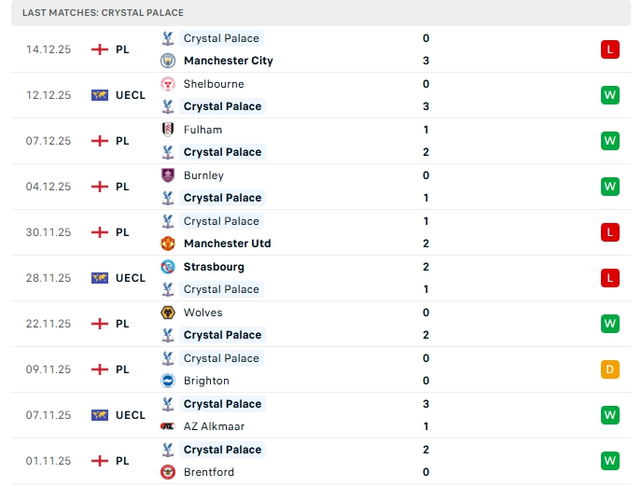
Task: Click the Manchester City club crest
Action: click(168, 61)
